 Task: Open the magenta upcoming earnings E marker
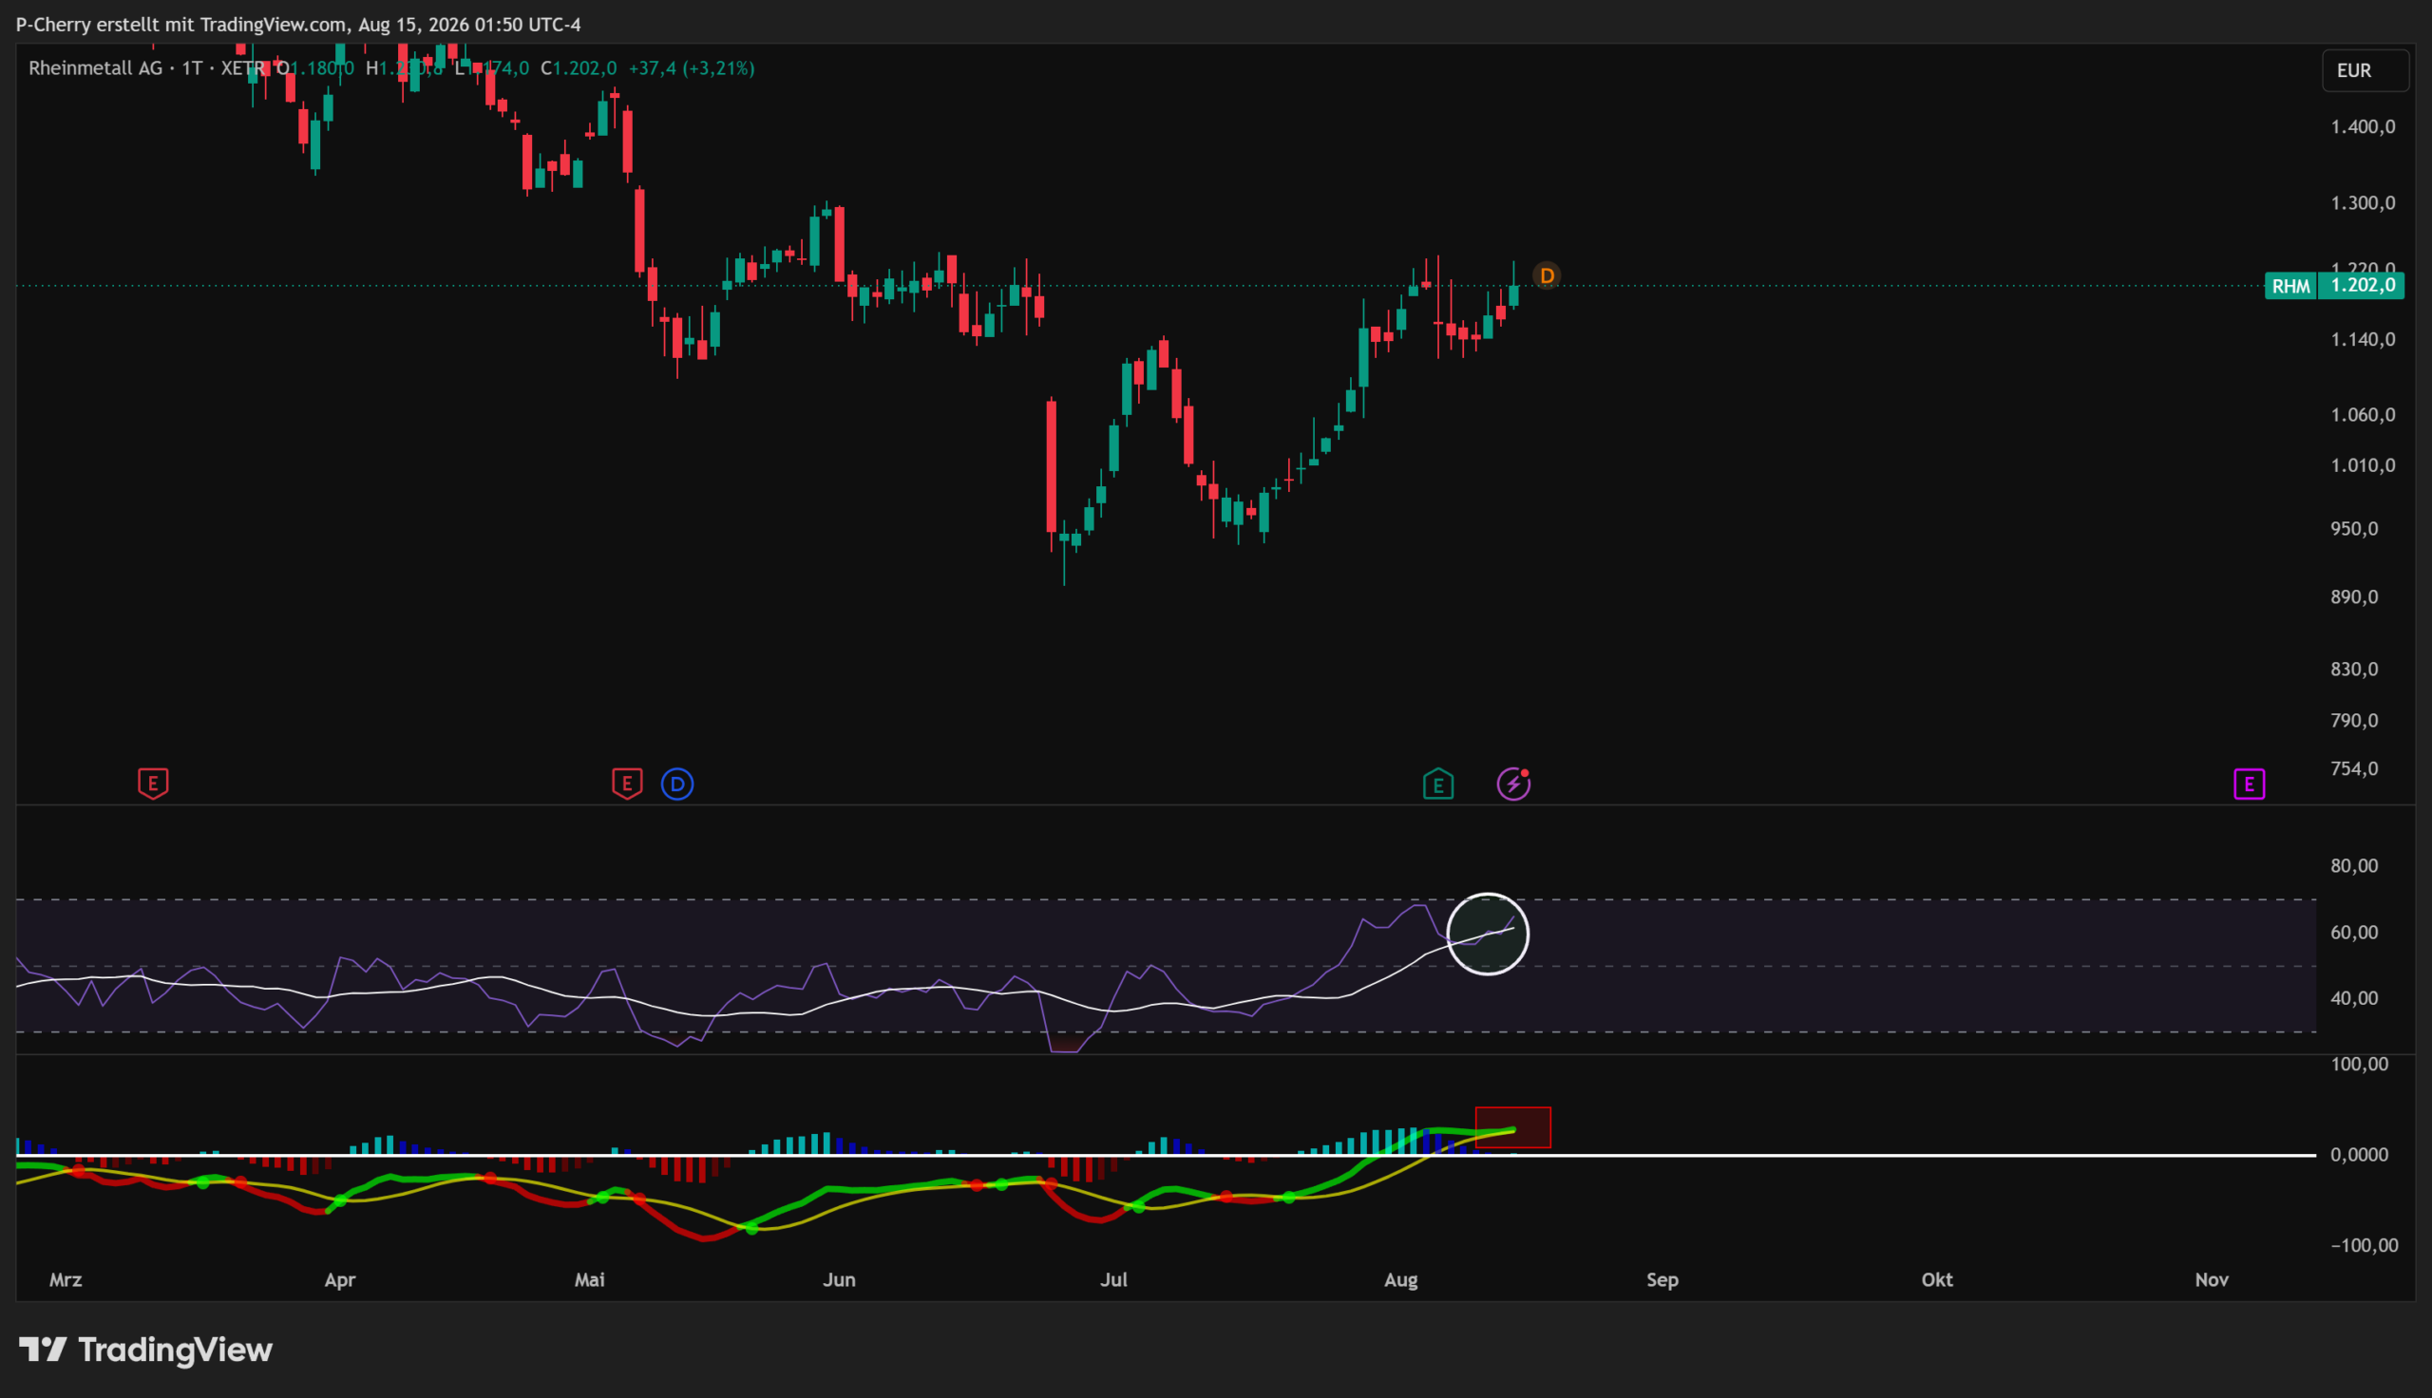(2249, 784)
